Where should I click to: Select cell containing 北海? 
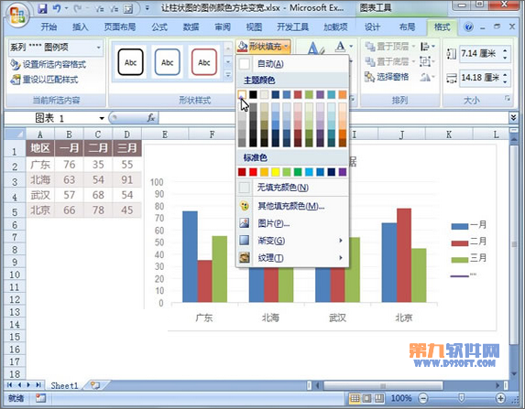tap(40, 180)
